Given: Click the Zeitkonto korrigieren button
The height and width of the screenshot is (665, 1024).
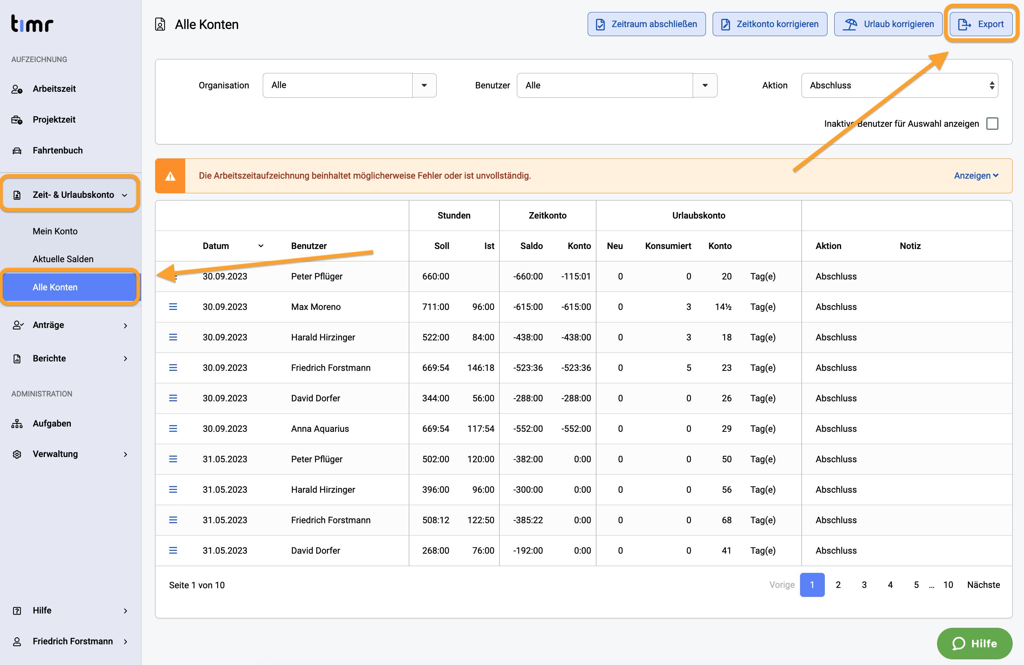Looking at the screenshot, I should point(769,24).
